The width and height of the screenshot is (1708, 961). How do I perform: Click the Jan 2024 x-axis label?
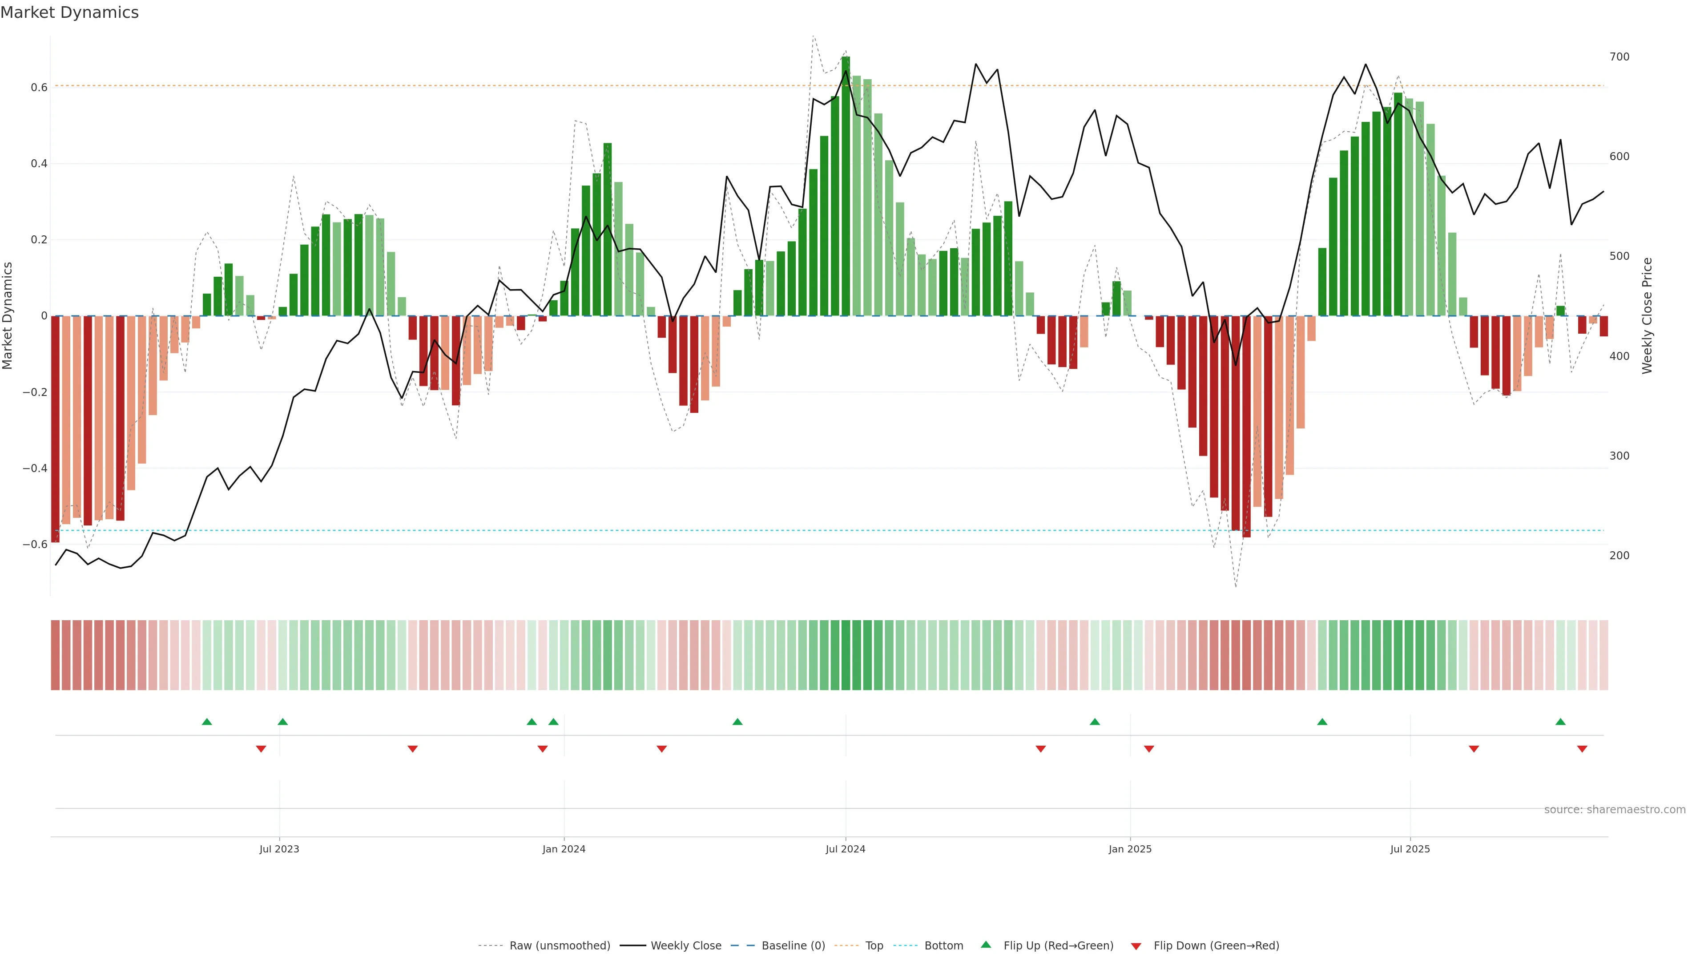click(564, 849)
